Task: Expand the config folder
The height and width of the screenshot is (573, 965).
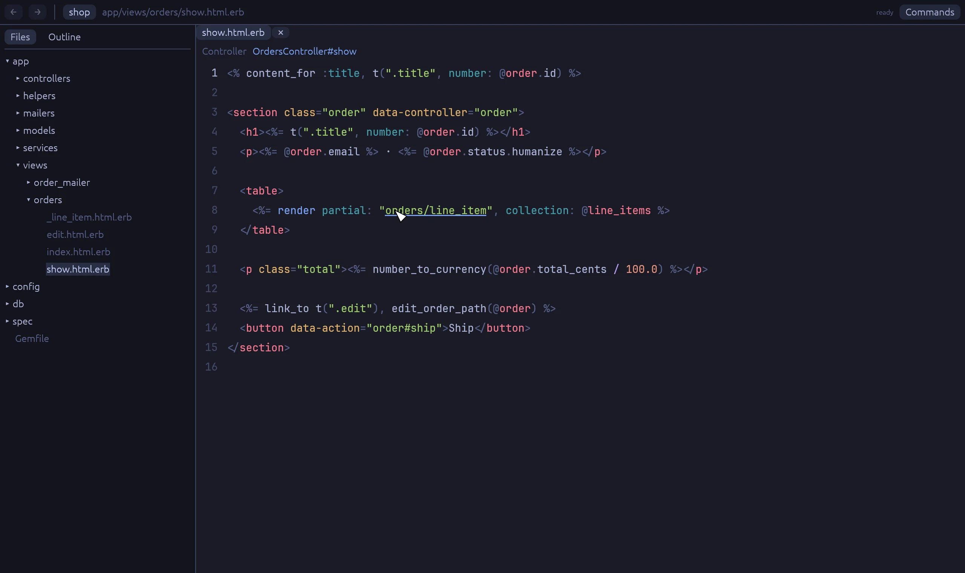Action: click(x=23, y=286)
